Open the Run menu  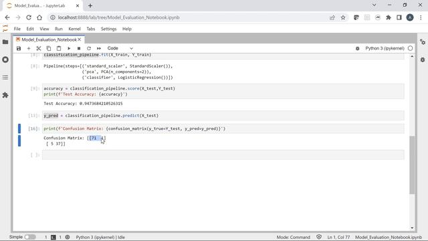pyautogui.click(x=59, y=29)
